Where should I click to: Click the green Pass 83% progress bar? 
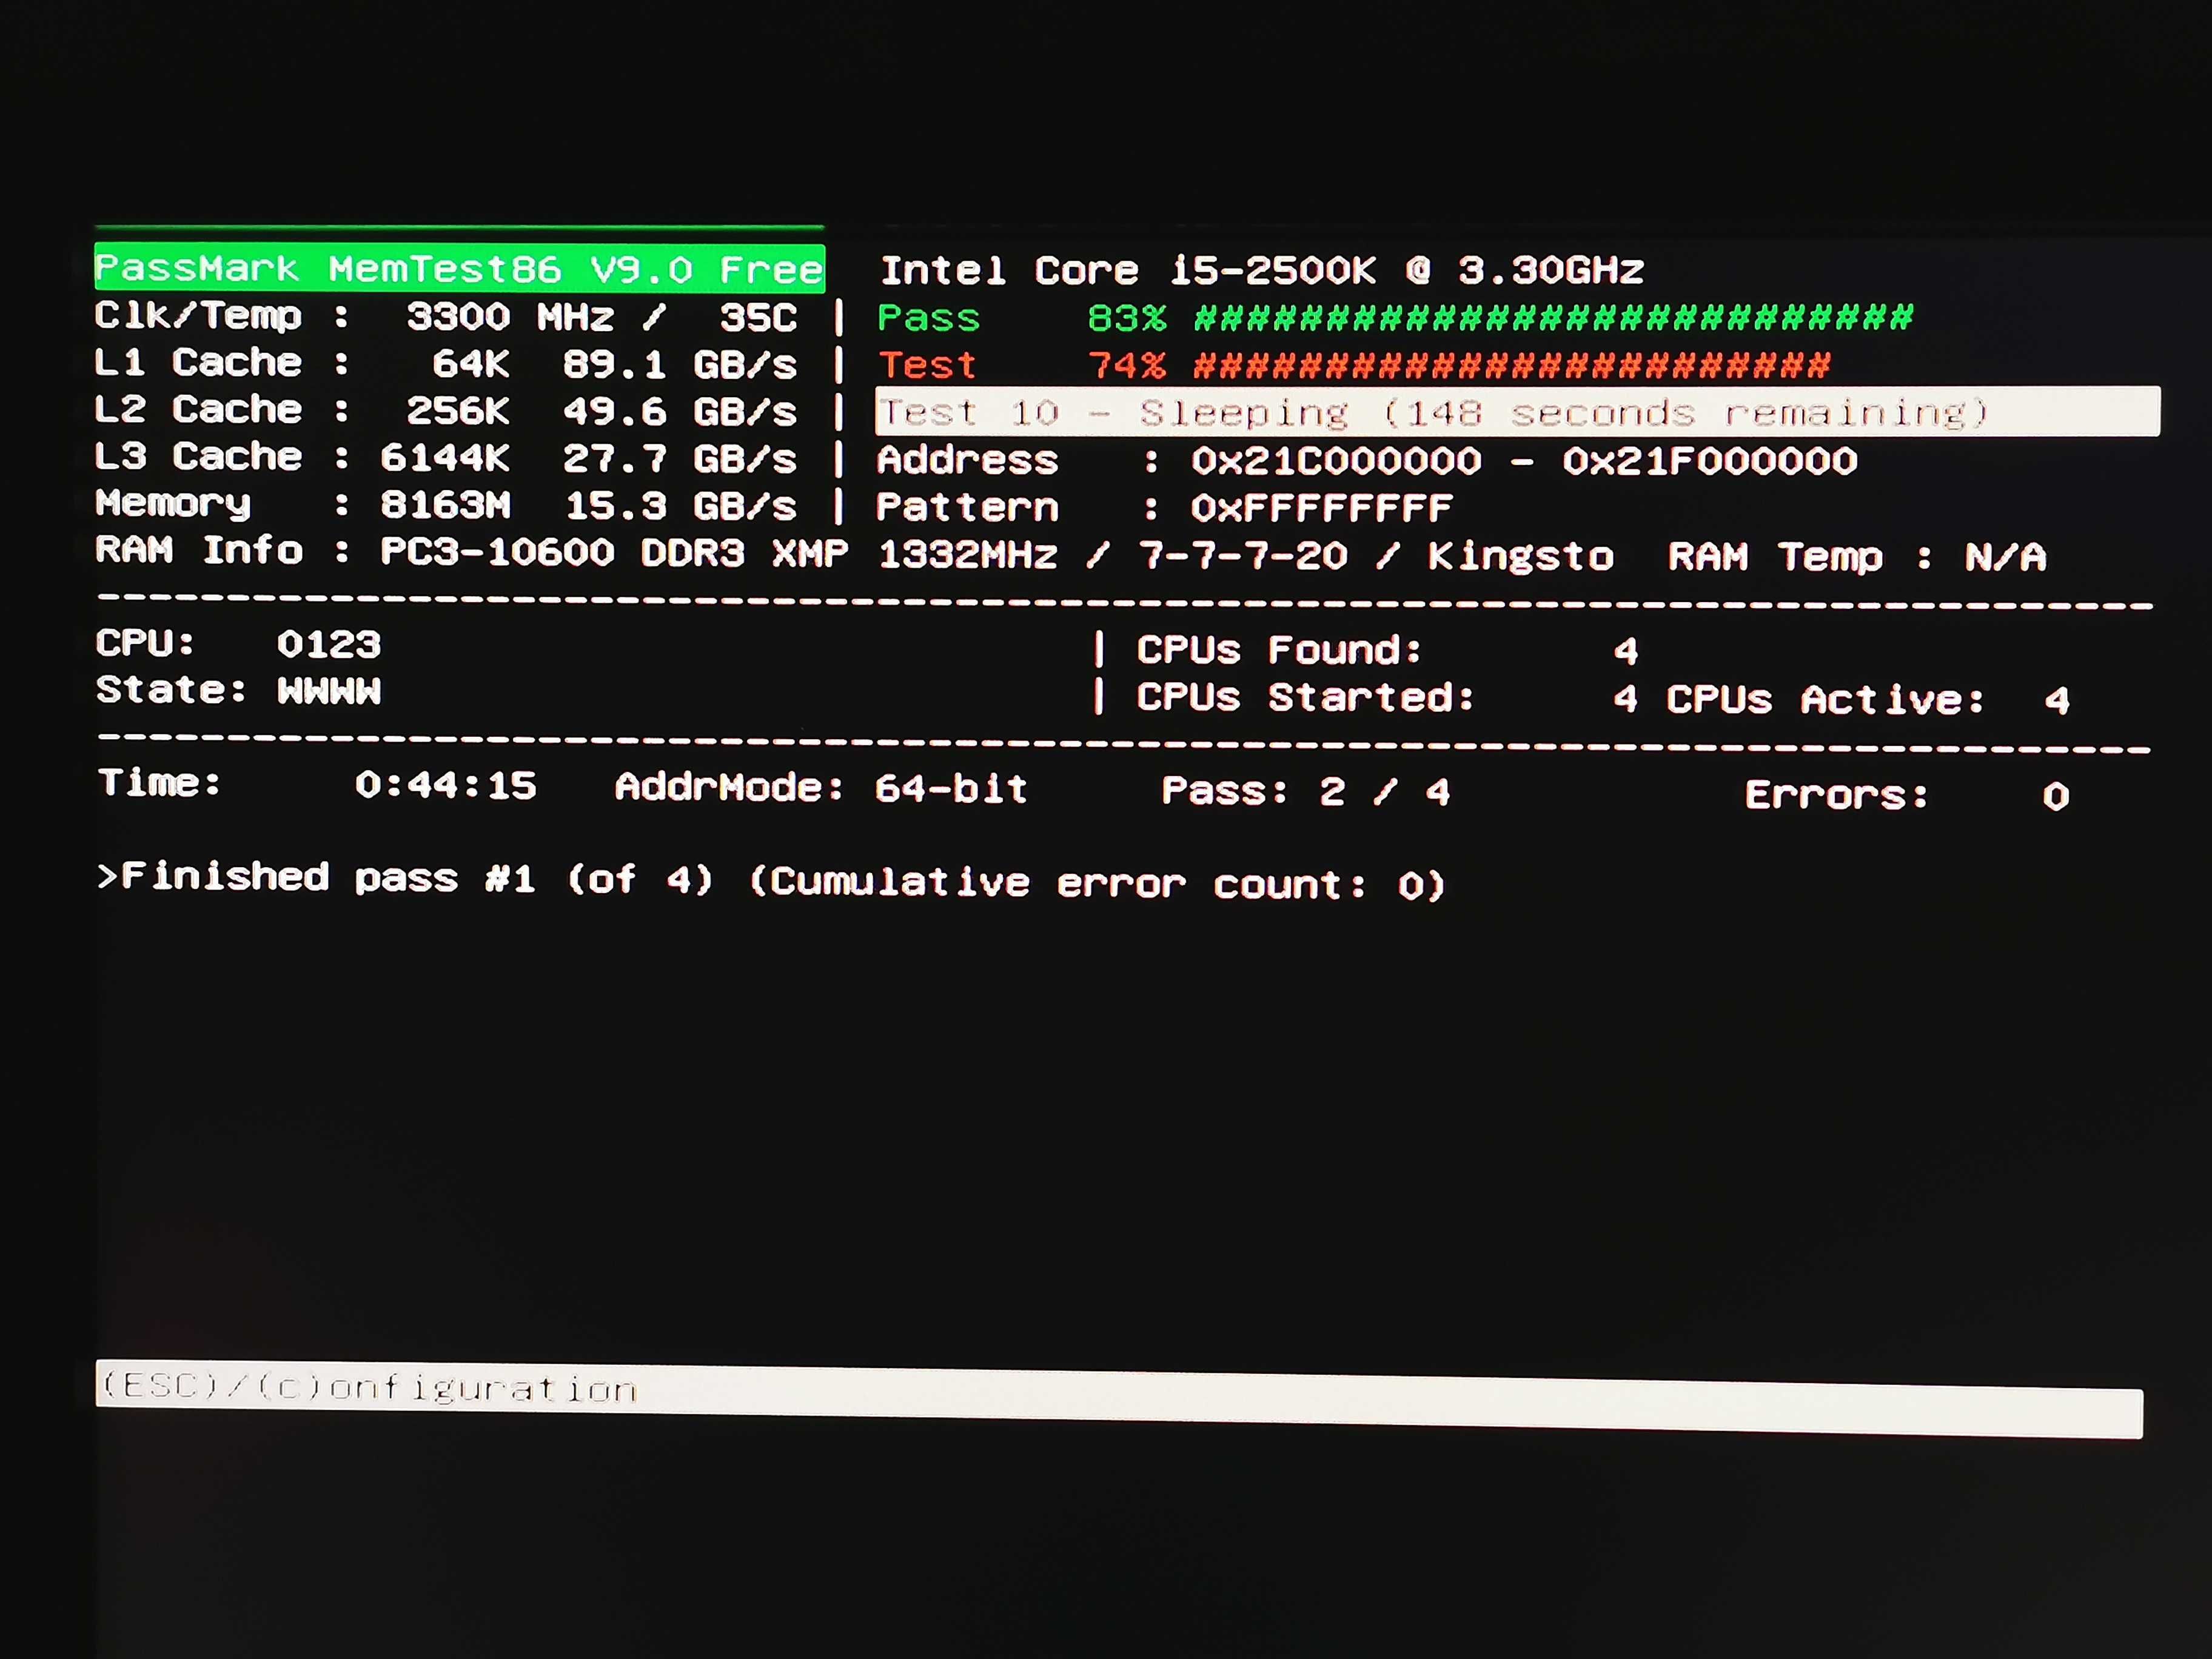coord(1395,318)
